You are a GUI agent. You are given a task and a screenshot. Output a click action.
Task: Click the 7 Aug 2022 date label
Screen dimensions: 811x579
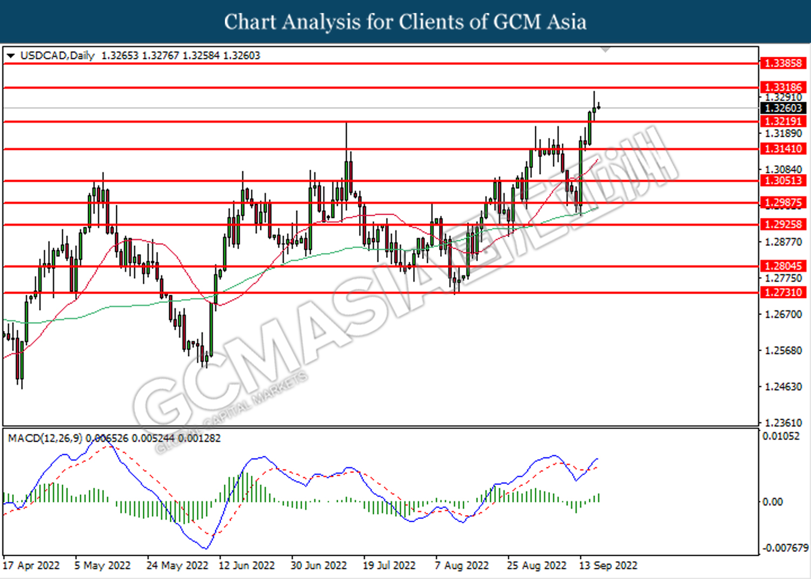[x=462, y=565]
